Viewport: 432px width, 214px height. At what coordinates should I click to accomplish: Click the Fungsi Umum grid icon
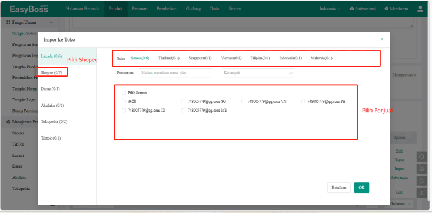coord(8,22)
